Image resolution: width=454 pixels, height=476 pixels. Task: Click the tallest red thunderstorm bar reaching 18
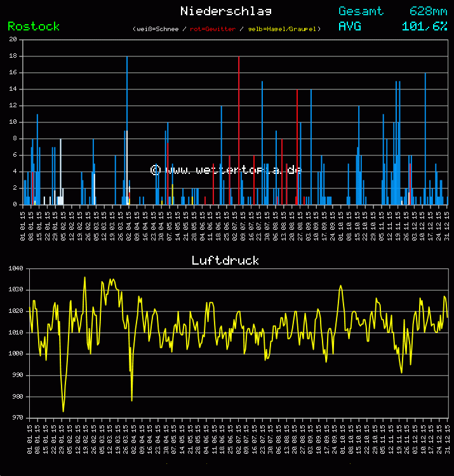[239, 127]
